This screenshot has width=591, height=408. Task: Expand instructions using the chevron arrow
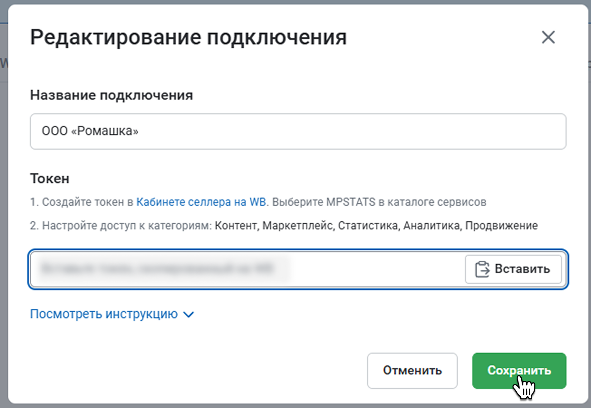point(188,315)
